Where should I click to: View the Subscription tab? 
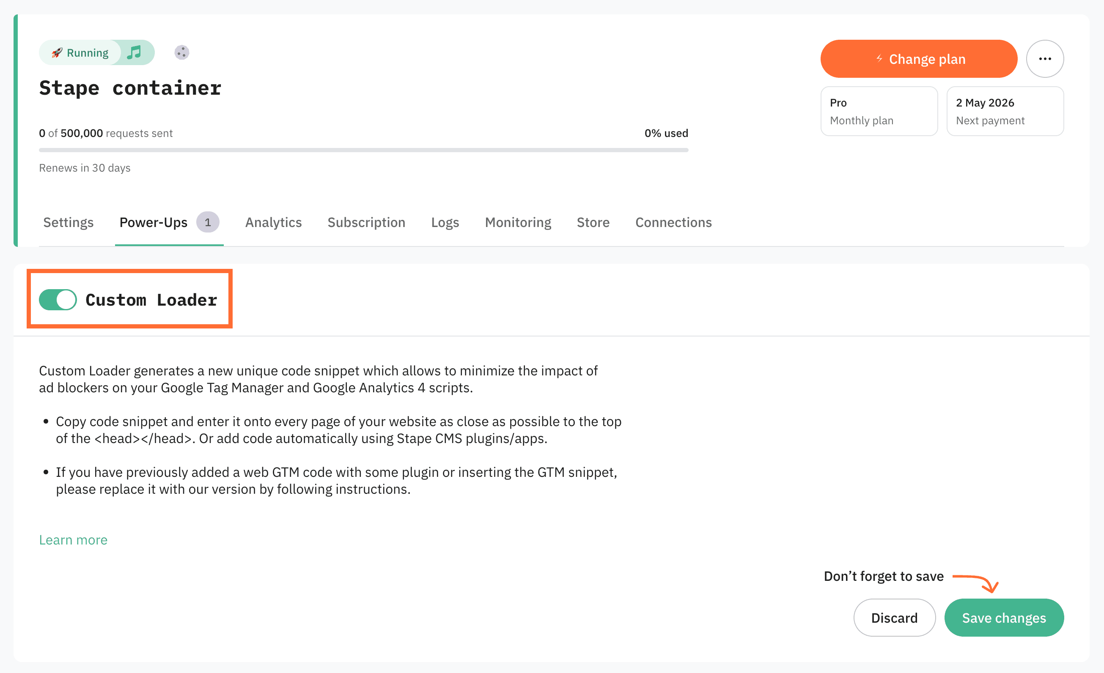(366, 222)
